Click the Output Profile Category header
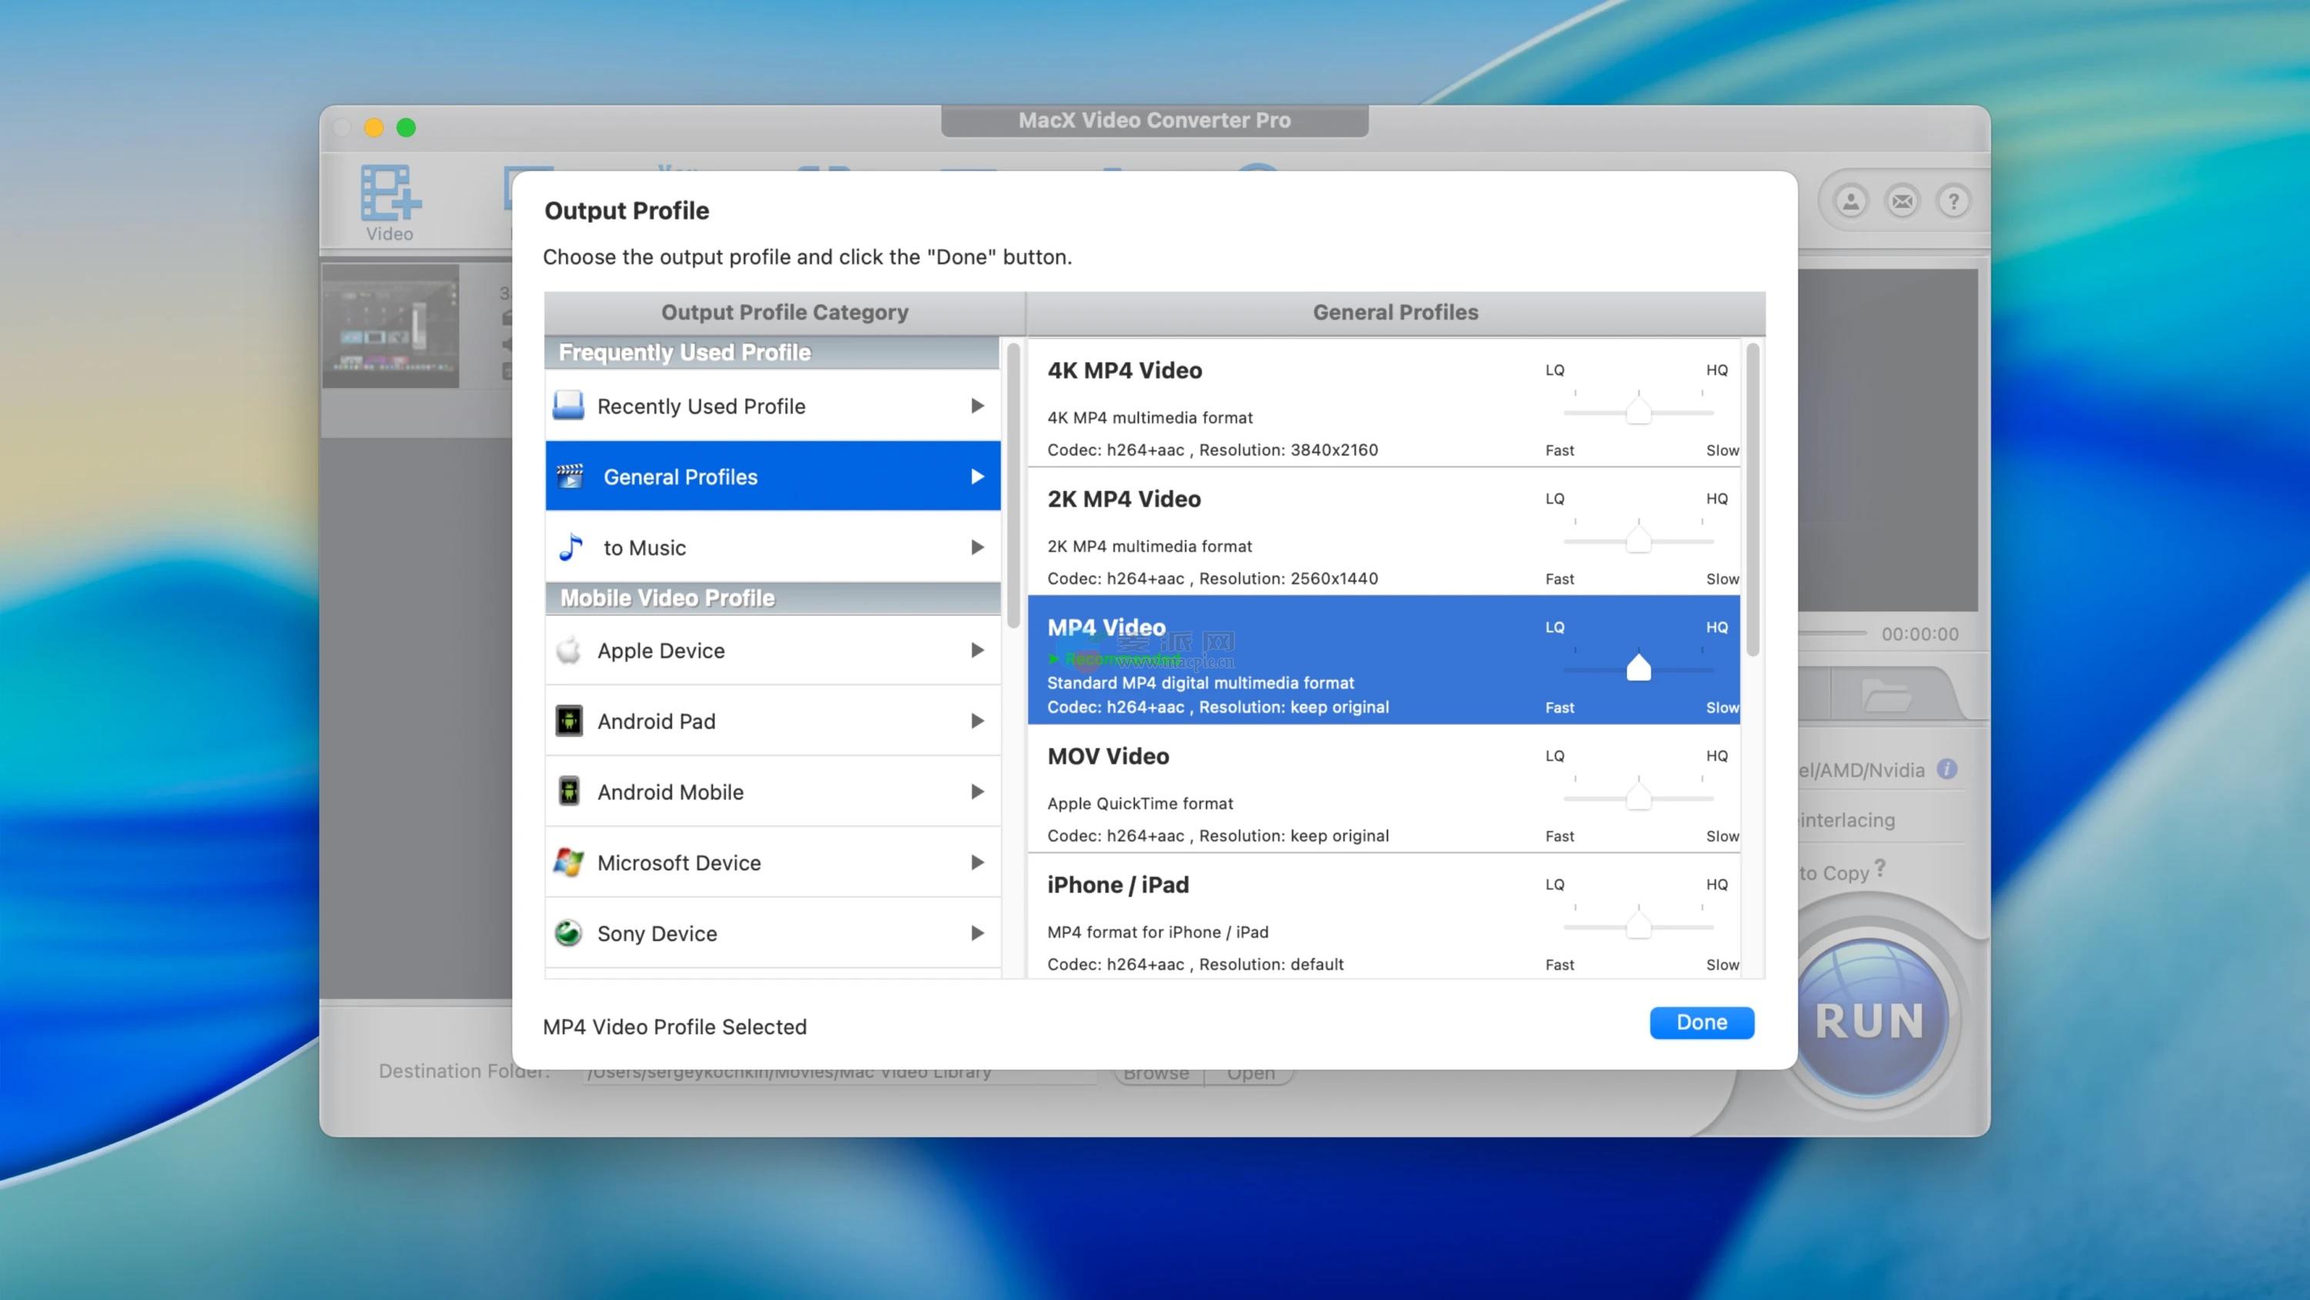The image size is (2310, 1300). click(x=785, y=312)
